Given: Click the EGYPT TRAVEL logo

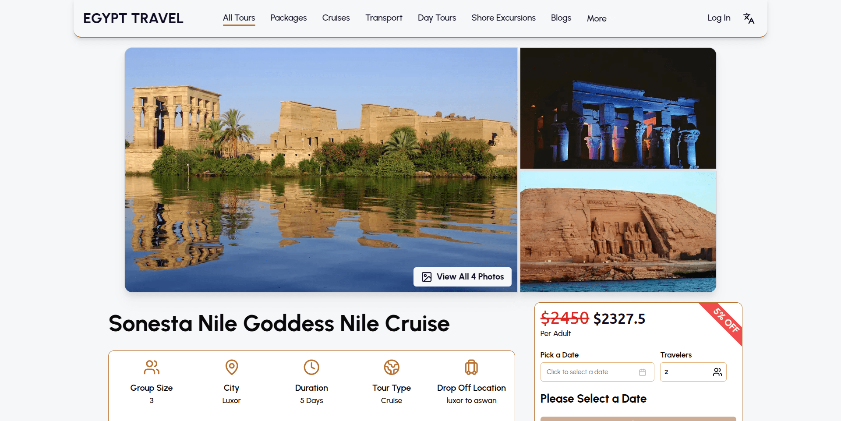Looking at the screenshot, I should point(133,18).
